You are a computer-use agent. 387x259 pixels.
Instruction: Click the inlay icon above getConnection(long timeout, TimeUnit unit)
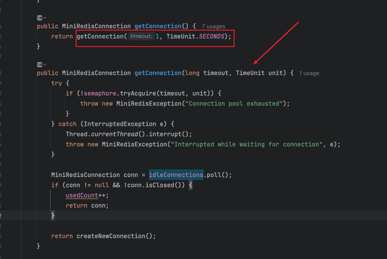tap(39, 64)
